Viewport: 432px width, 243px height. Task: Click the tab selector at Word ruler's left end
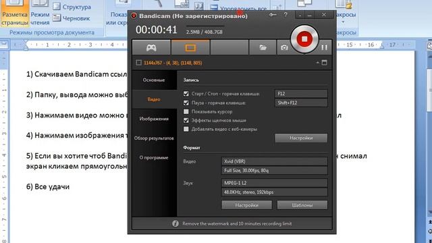pyautogui.click(x=4, y=44)
